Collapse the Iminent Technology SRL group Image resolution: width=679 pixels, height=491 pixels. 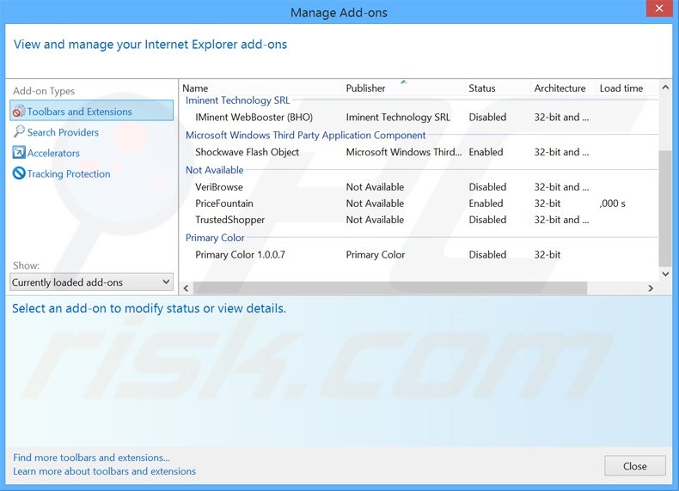pyautogui.click(x=237, y=100)
